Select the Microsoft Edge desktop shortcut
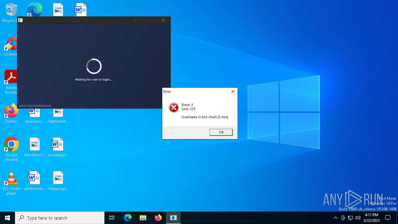 tap(35, 9)
